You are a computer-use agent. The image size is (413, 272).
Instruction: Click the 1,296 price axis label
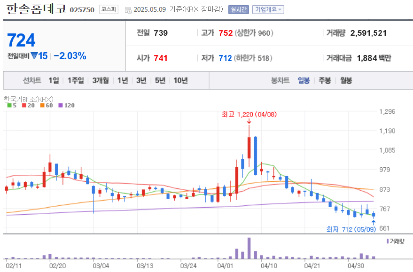[387, 111]
